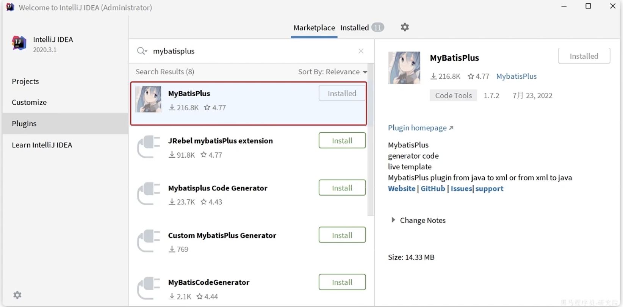Click 2.1K downloads in MyBatisCodeGenerator row
Viewport: 623px width, 307px height.
click(x=180, y=296)
